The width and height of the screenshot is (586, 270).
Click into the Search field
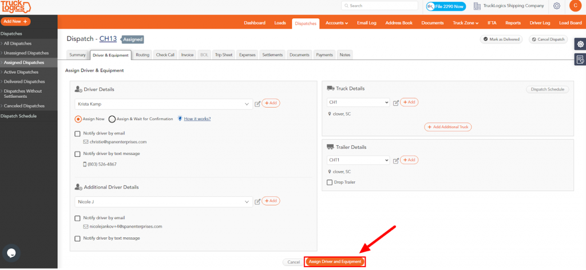pyautogui.click(x=380, y=6)
